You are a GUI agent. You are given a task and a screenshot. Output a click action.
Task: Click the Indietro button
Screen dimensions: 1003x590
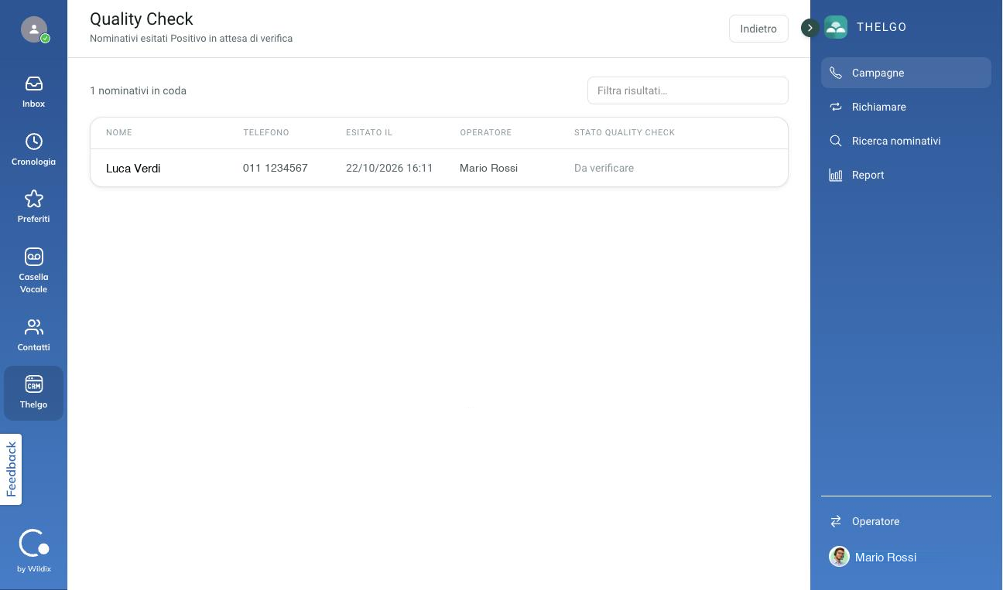click(x=758, y=29)
